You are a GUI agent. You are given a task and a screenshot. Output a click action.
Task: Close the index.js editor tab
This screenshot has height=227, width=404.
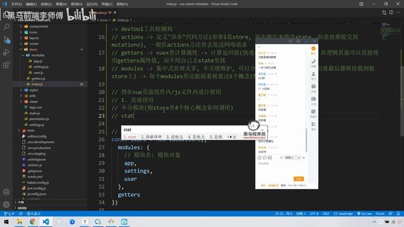click(115, 13)
